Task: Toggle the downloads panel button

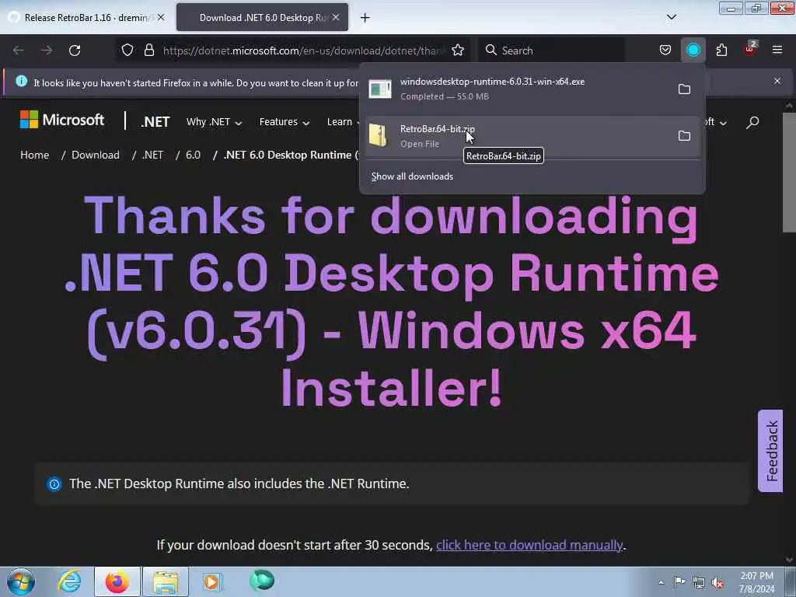Action: click(x=693, y=51)
